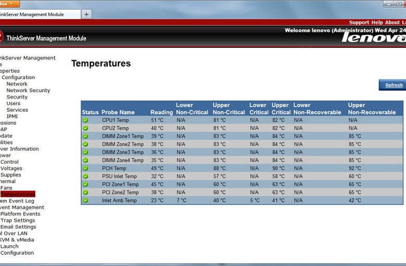Open Supplies item in sidebar
This screenshot has width=406, height=266.
point(10,175)
